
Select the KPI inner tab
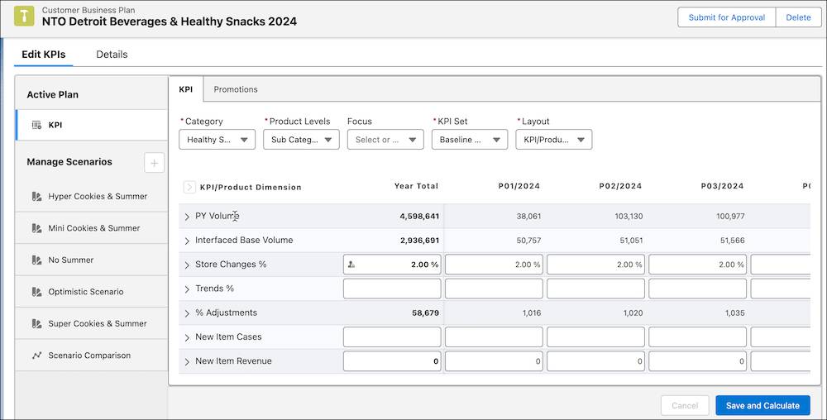[x=185, y=89]
